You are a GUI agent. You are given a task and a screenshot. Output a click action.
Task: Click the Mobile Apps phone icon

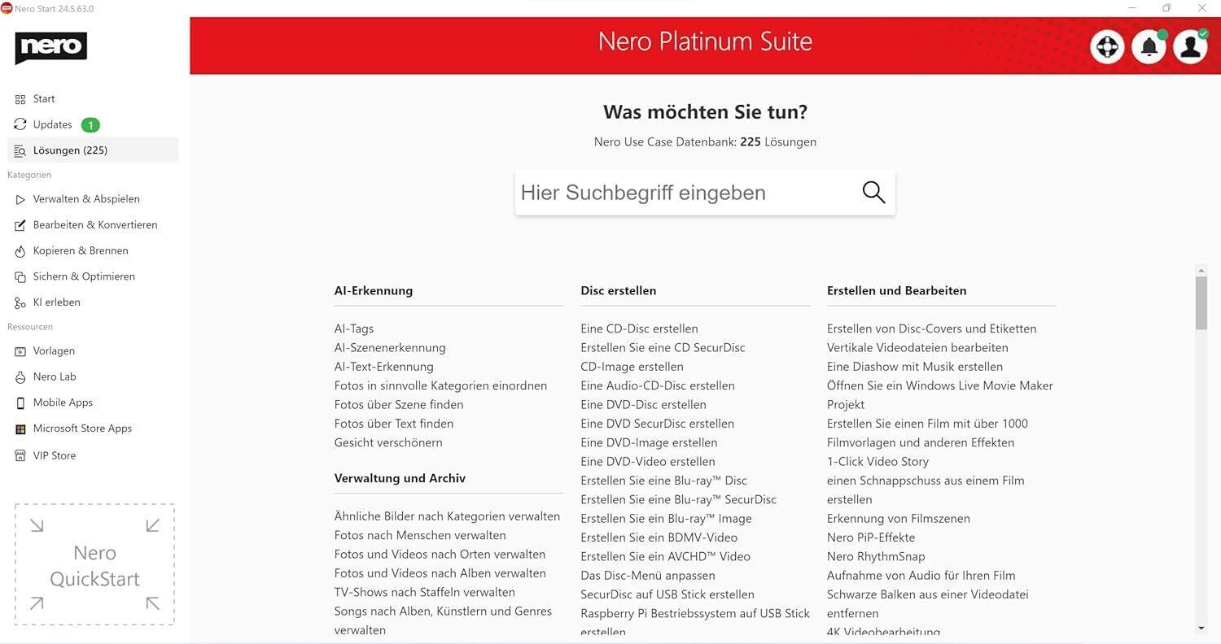pos(20,403)
